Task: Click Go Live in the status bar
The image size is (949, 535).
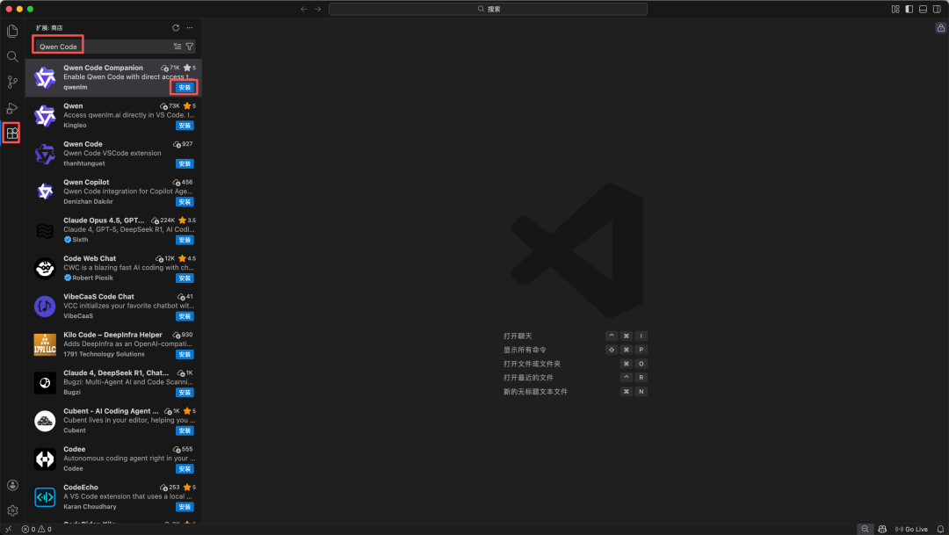Action: [911, 529]
